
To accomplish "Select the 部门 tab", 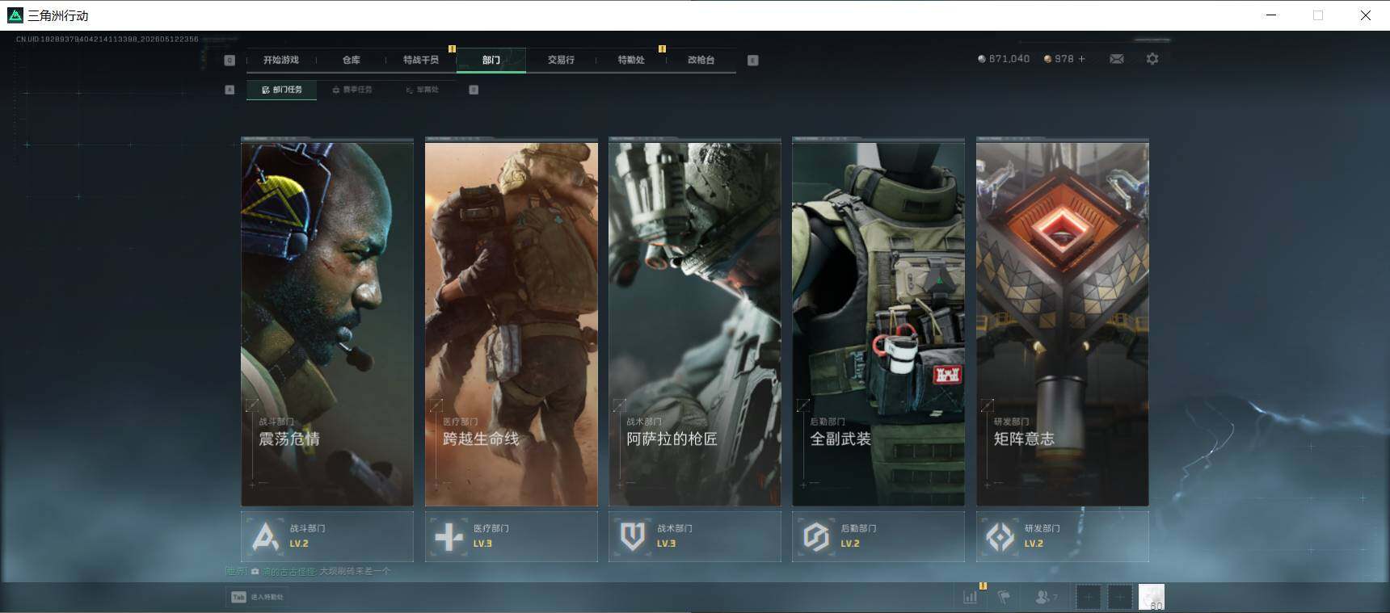I will coord(491,60).
